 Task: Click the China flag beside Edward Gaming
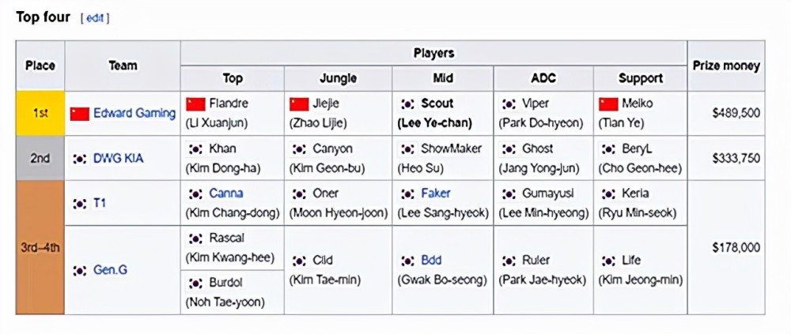[x=80, y=114]
